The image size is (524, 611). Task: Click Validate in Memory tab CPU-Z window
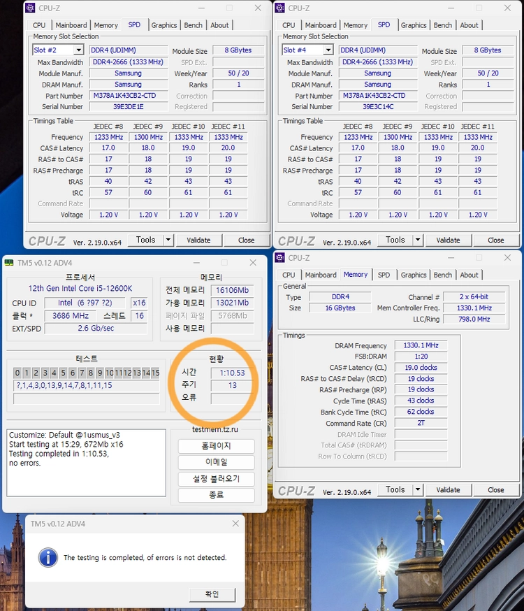coord(448,490)
